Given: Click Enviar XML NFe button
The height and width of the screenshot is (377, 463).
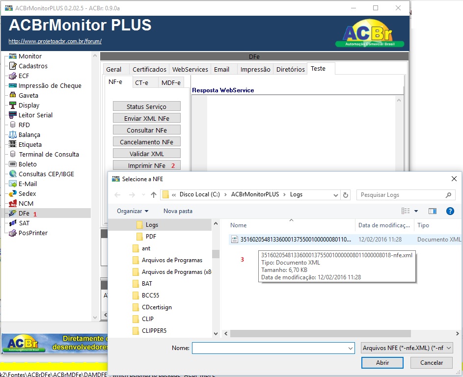Looking at the screenshot, I should 146,118.
